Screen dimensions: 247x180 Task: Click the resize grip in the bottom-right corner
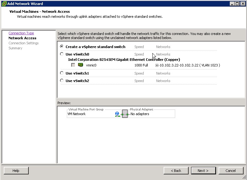click(x=244, y=177)
